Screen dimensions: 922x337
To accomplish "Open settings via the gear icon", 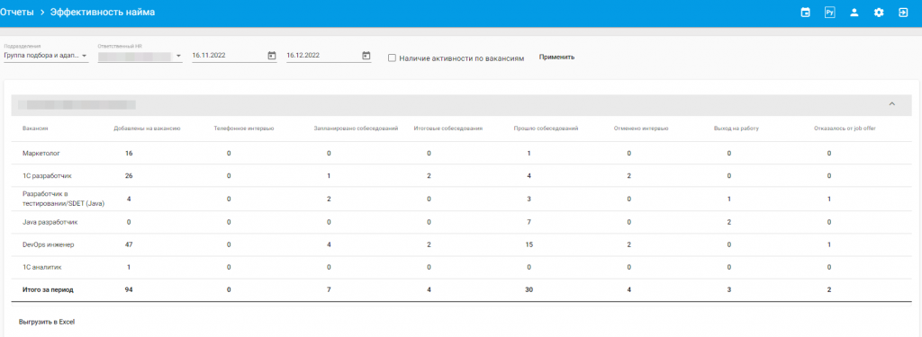I will (x=879, y=13).
